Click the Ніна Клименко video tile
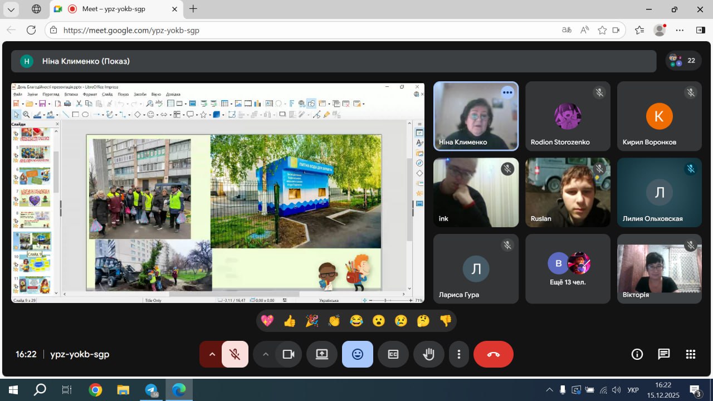 (x=476, y=116)
